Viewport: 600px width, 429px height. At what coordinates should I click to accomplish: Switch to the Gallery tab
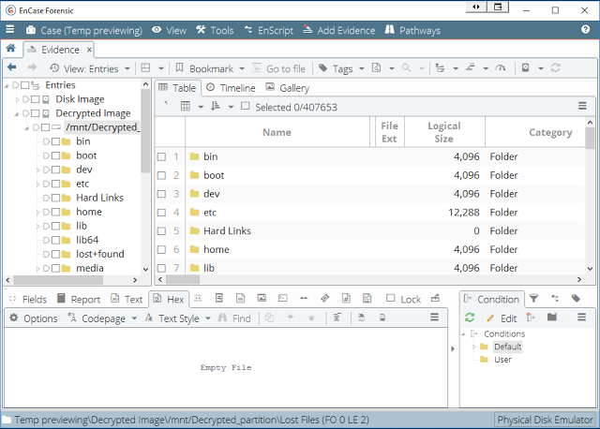[288, 88]
